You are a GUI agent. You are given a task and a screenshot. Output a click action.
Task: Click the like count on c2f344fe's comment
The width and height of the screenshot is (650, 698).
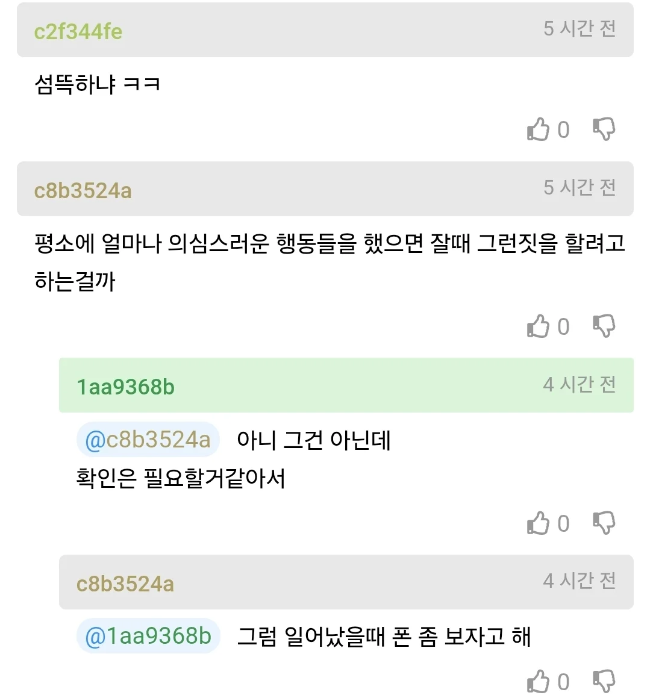click(x=563, y=130)
